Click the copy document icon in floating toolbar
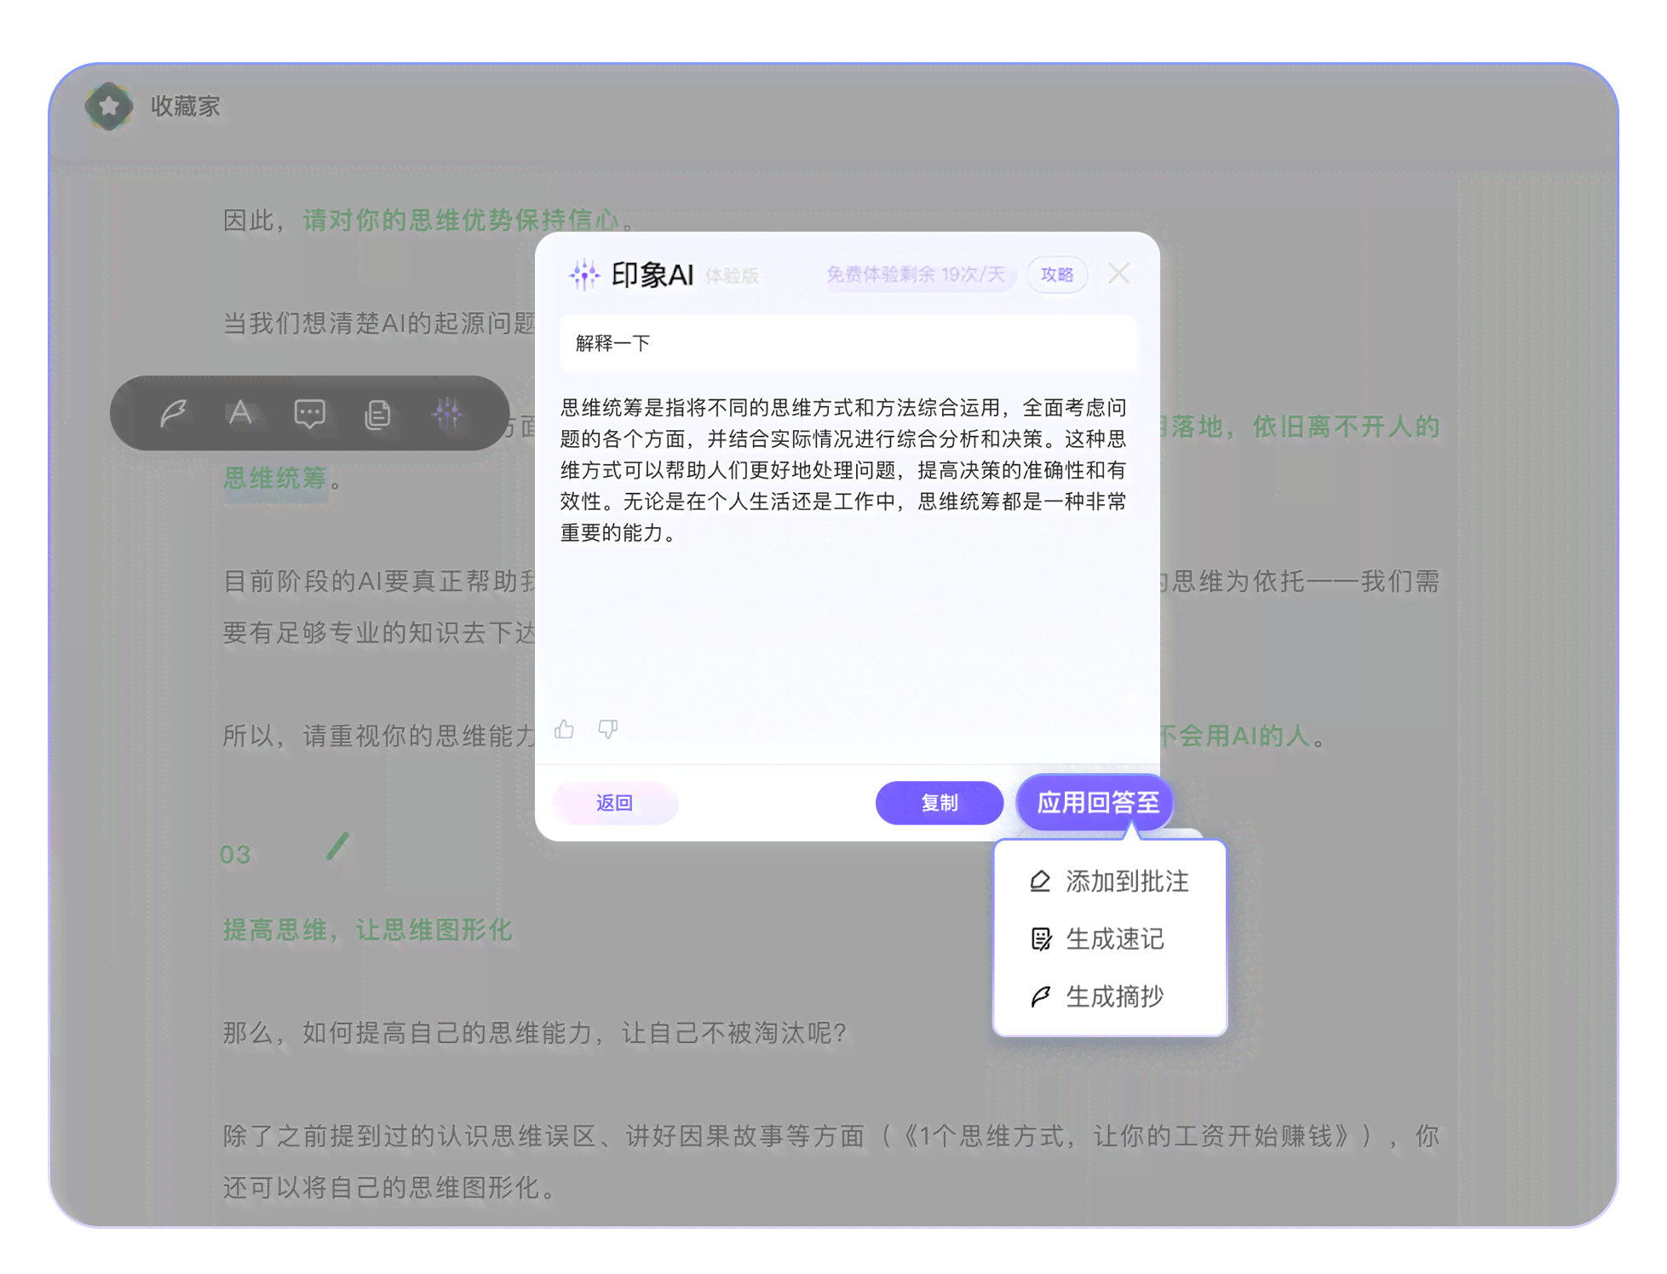 (377, 414)
